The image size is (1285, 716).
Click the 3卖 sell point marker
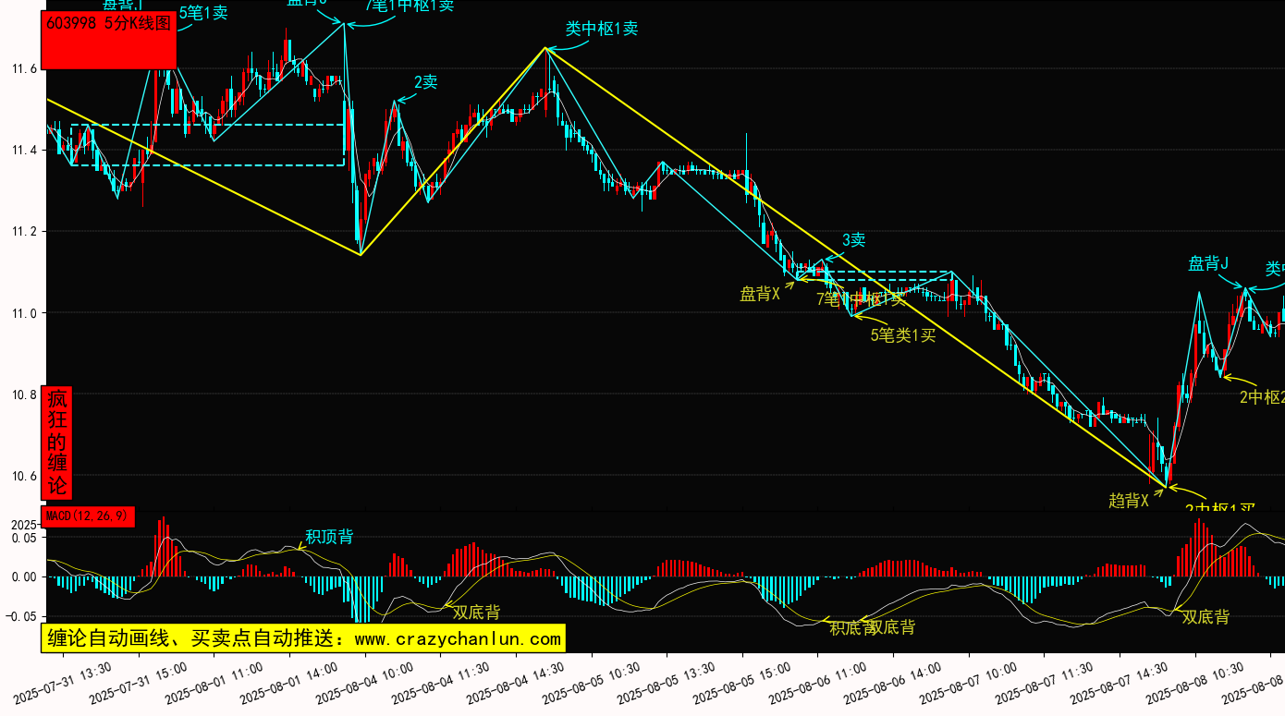(x=853, y=240)
